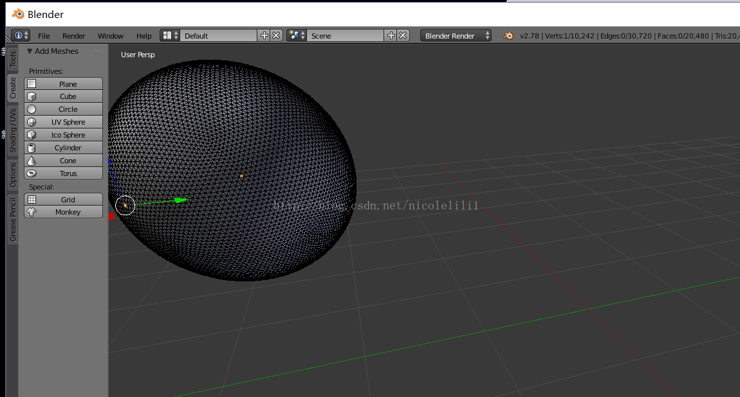
Task: Collapse the Add Meshes panel
Action: pos(30,51)
